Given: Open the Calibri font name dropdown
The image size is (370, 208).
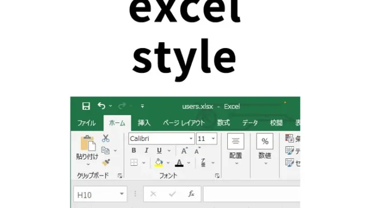Looking at the screenshot, I should click(191, 139).
